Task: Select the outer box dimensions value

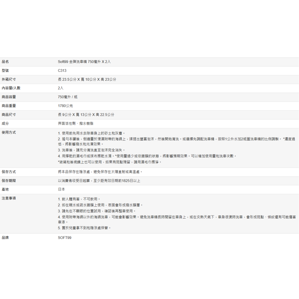Action: coord(87,80)
